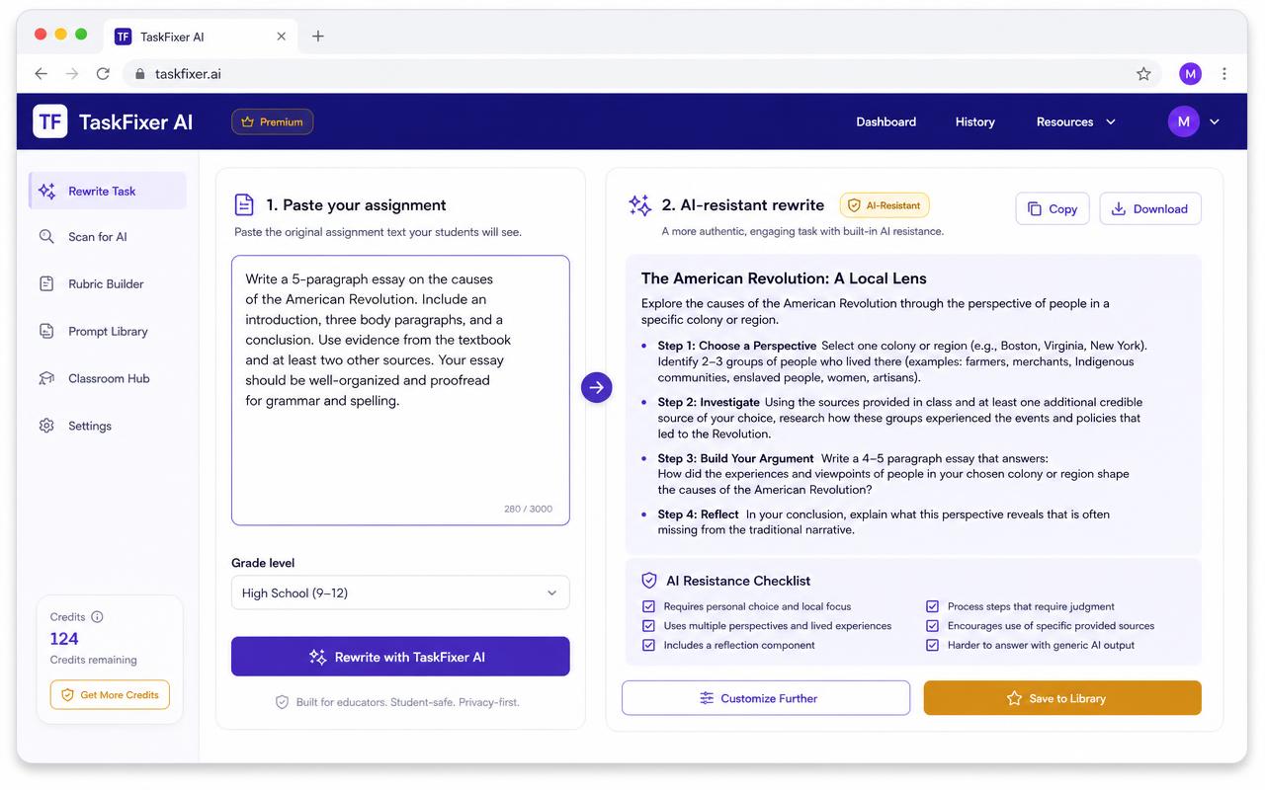The height and width of the screenshot is (790, 1265).
Task: Click the Step 1: Choose a Perspective text
Action: pos(737,346)
